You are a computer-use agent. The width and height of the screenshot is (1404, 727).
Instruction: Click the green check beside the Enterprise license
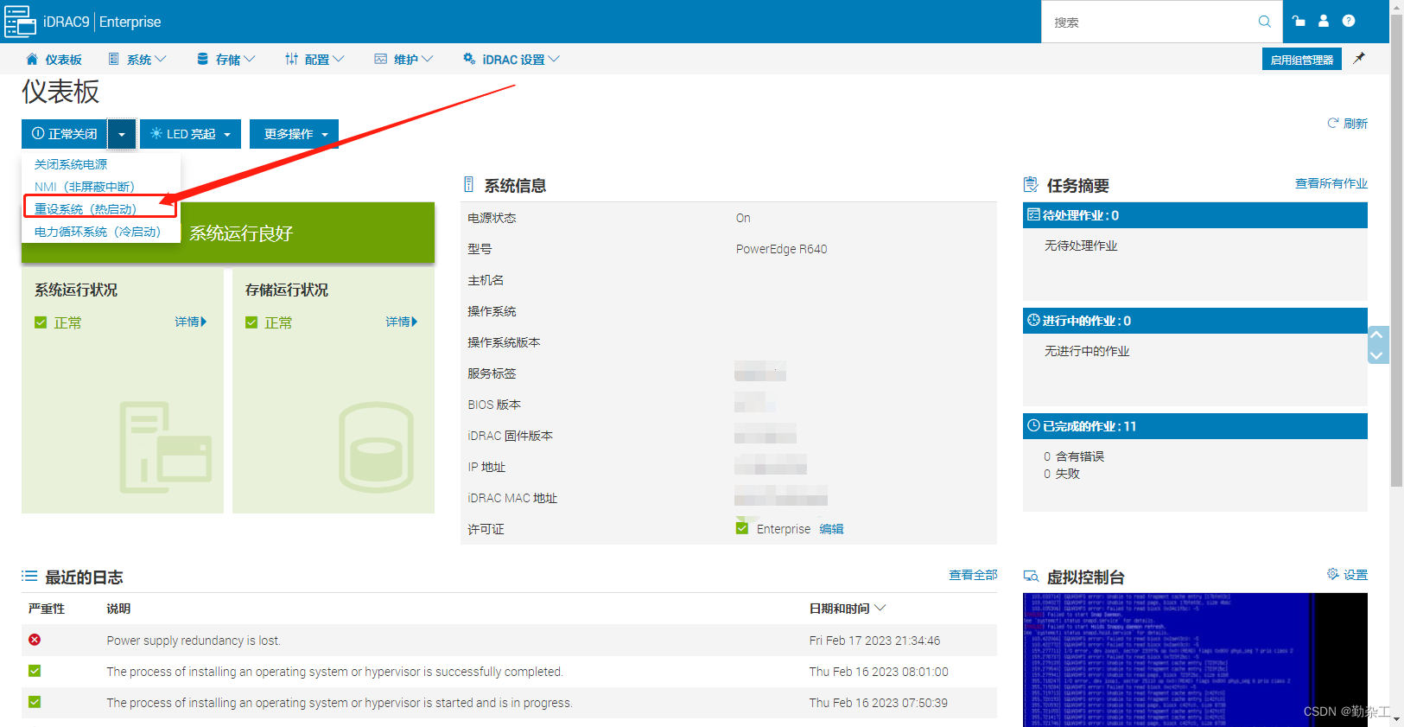click(x=742, y=528)
